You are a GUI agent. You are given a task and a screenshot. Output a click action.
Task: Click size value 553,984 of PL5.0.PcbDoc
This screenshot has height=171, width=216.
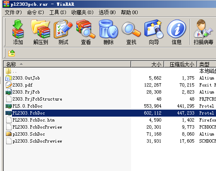pos(153,106)
